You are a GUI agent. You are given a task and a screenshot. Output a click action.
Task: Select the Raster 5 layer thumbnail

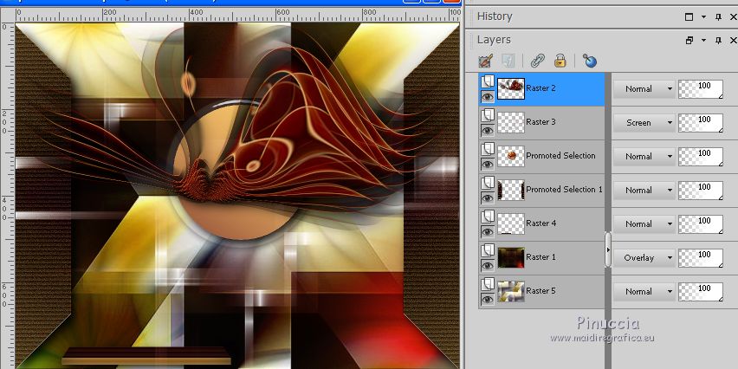click(x=511, y=291)
